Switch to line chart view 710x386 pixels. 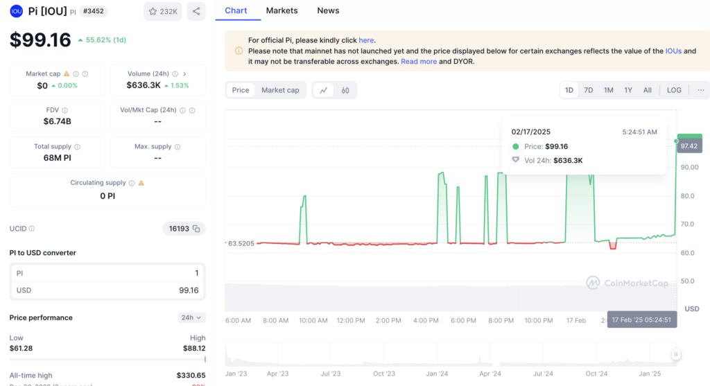323,90
